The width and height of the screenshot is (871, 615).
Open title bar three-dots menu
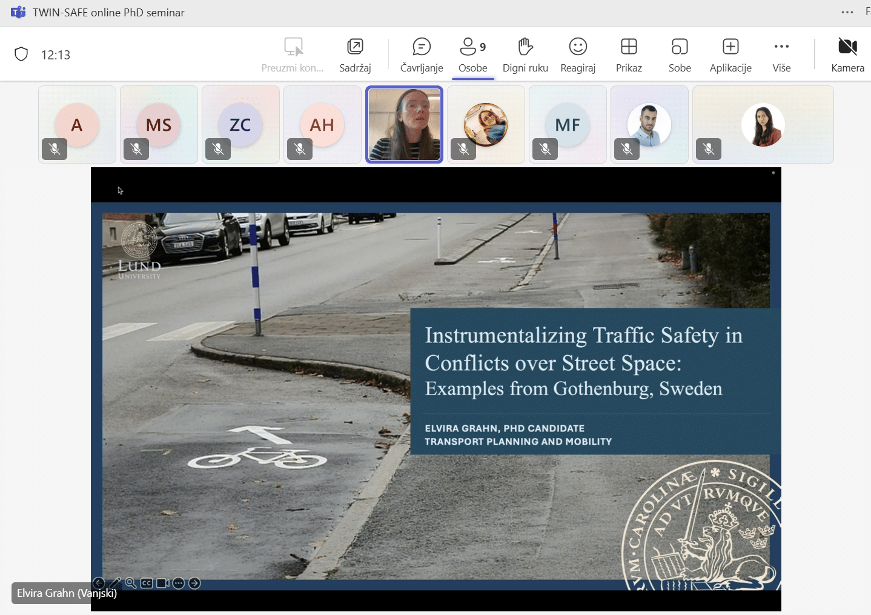coord(847,12)
